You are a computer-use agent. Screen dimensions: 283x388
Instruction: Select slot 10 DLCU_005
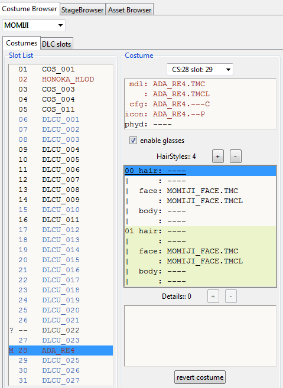pos(61,159)
